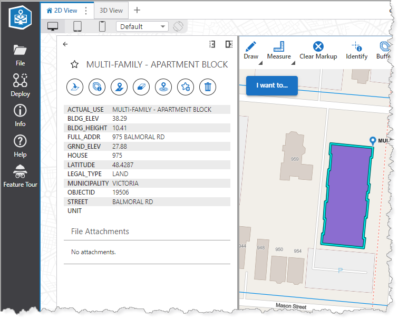Open the 2D View tab options menu

[x=86, y=11]
